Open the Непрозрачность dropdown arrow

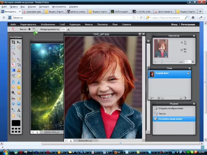pyautogui.click(x=68, y=29)
